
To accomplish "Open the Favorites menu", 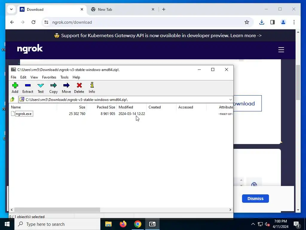I will point(49,77).
